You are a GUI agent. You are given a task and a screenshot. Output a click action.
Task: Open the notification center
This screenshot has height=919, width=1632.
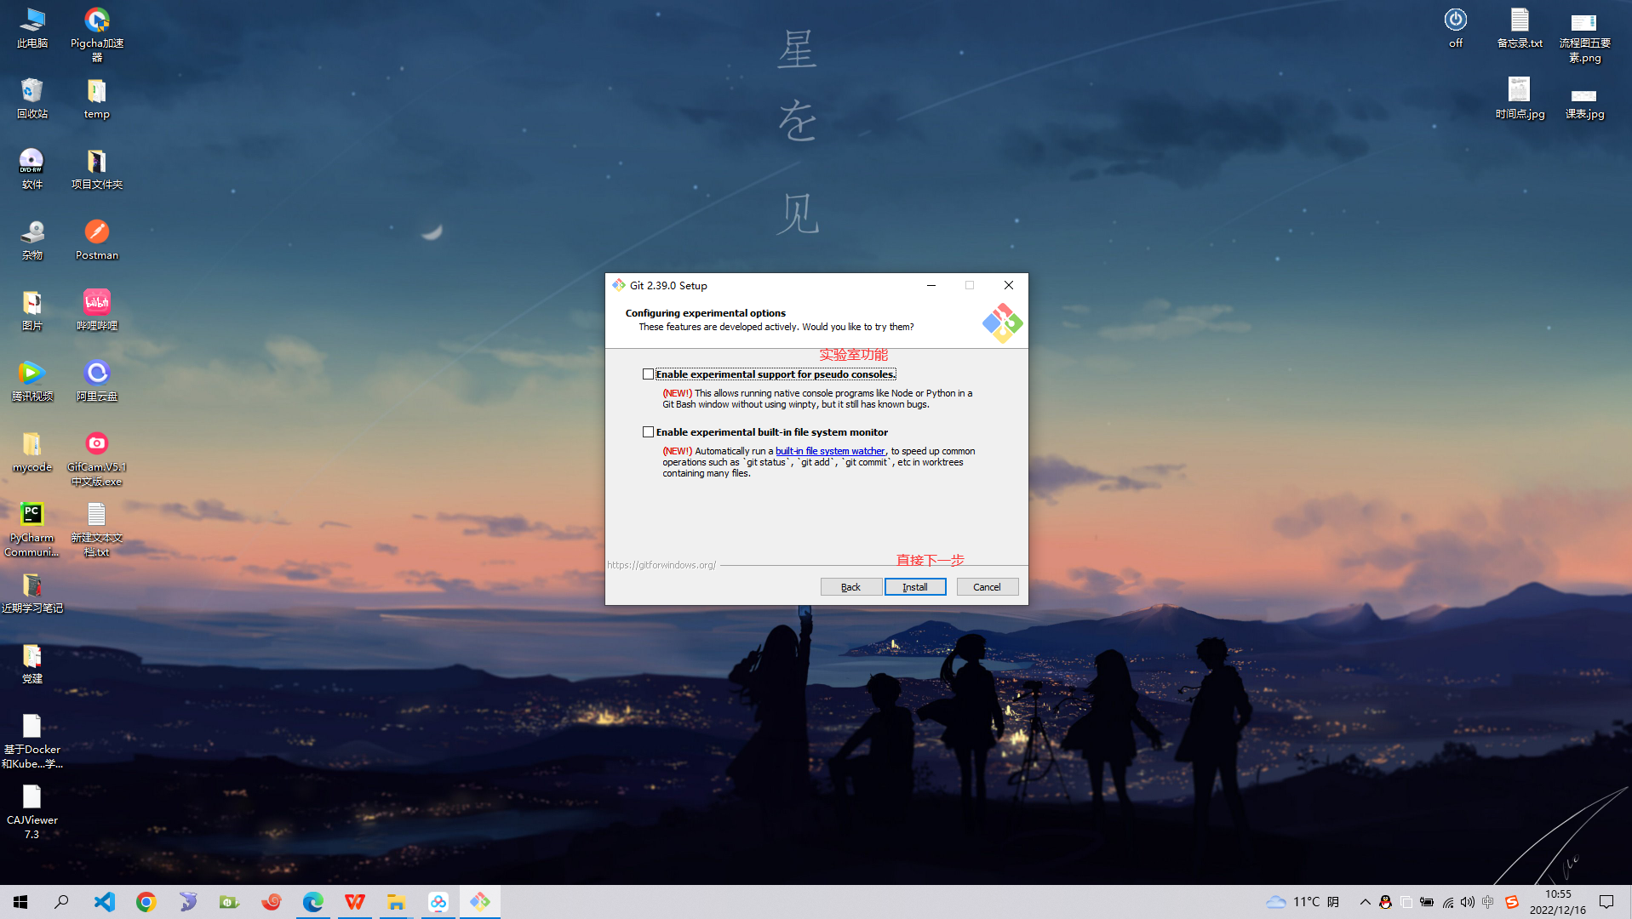1606,902
